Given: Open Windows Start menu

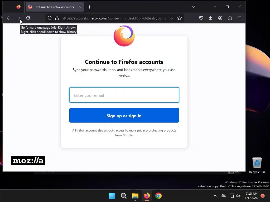Looking at the screenshot, I should click(x=112, y=196).
